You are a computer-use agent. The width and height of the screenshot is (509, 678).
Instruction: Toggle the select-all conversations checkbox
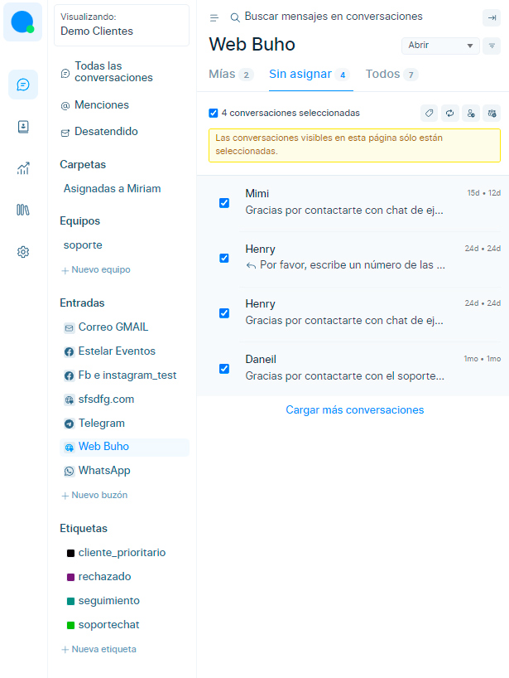coord(214,113)
